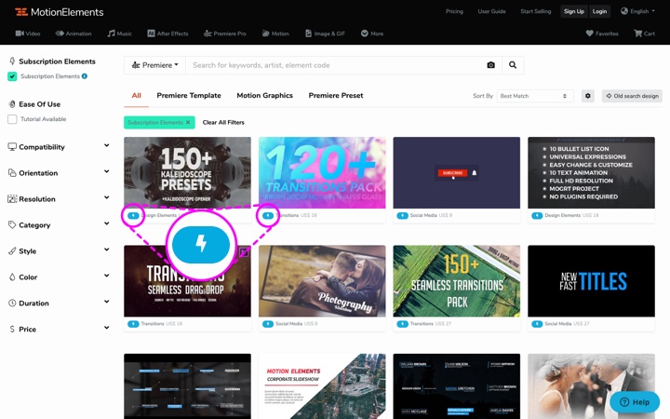Click the Start Selling link
Viewport: 670px width, 419px height.
pyautogui.click(x=536, y=11)
